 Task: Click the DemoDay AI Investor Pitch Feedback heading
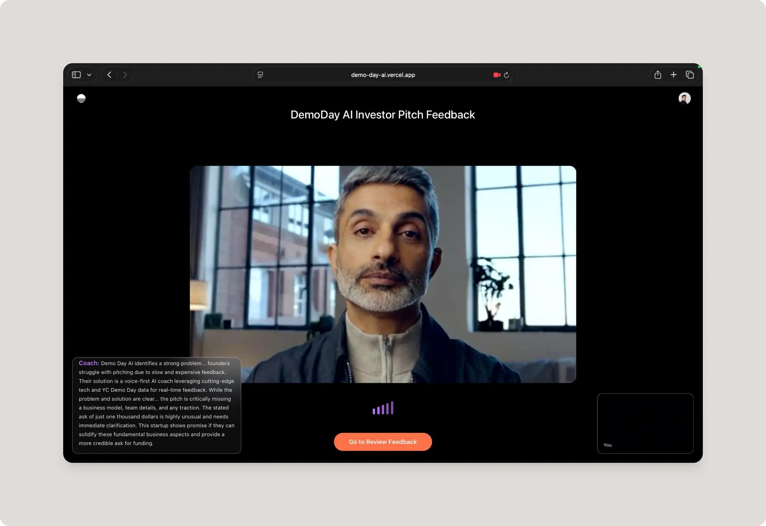click(x=383, y=115)
